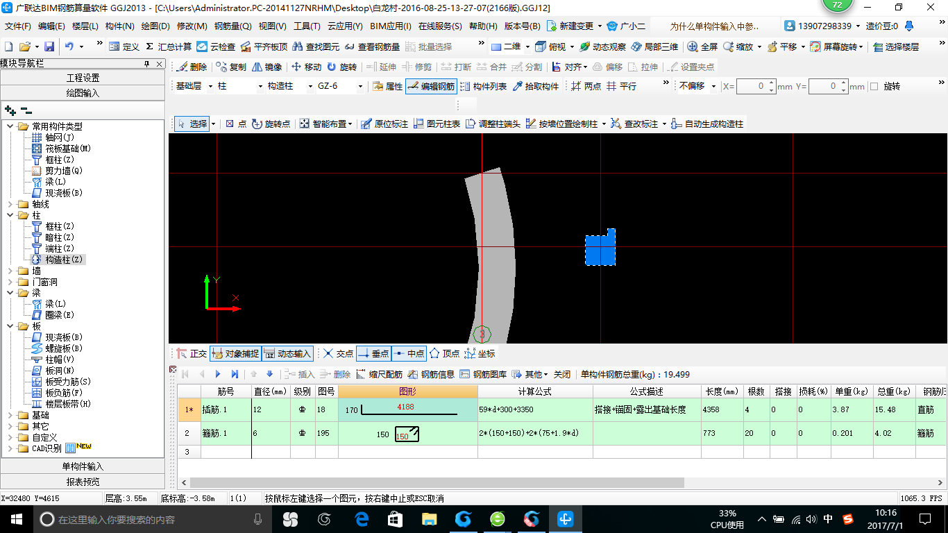Open the 钢筋量(Q) menu
Viewport: 948px width, 533px height.
coord(232,26)
